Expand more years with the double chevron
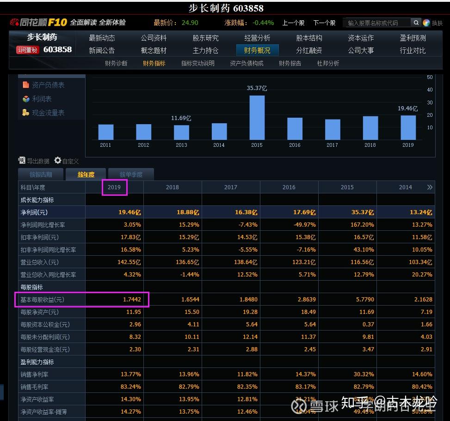Image resolution: width=450 pixels, height=421 pixels. [x=429, y=187]
